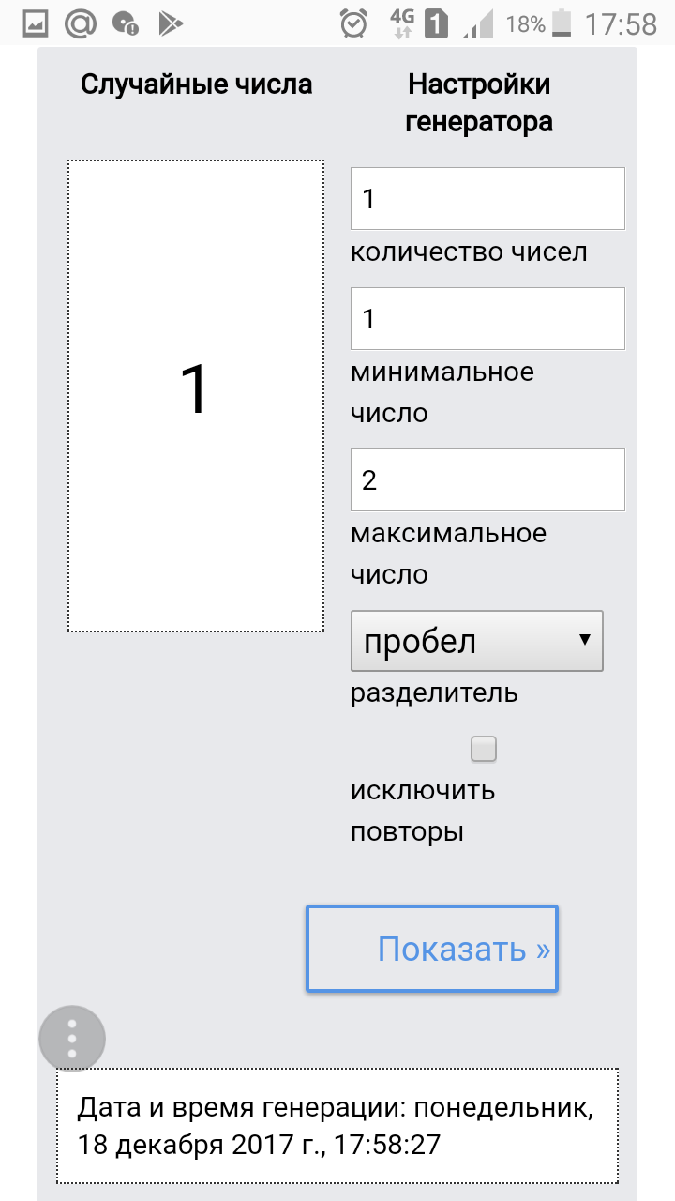Click the "минимальное число" input field
Screen dimensions: 675x1201
487,318
